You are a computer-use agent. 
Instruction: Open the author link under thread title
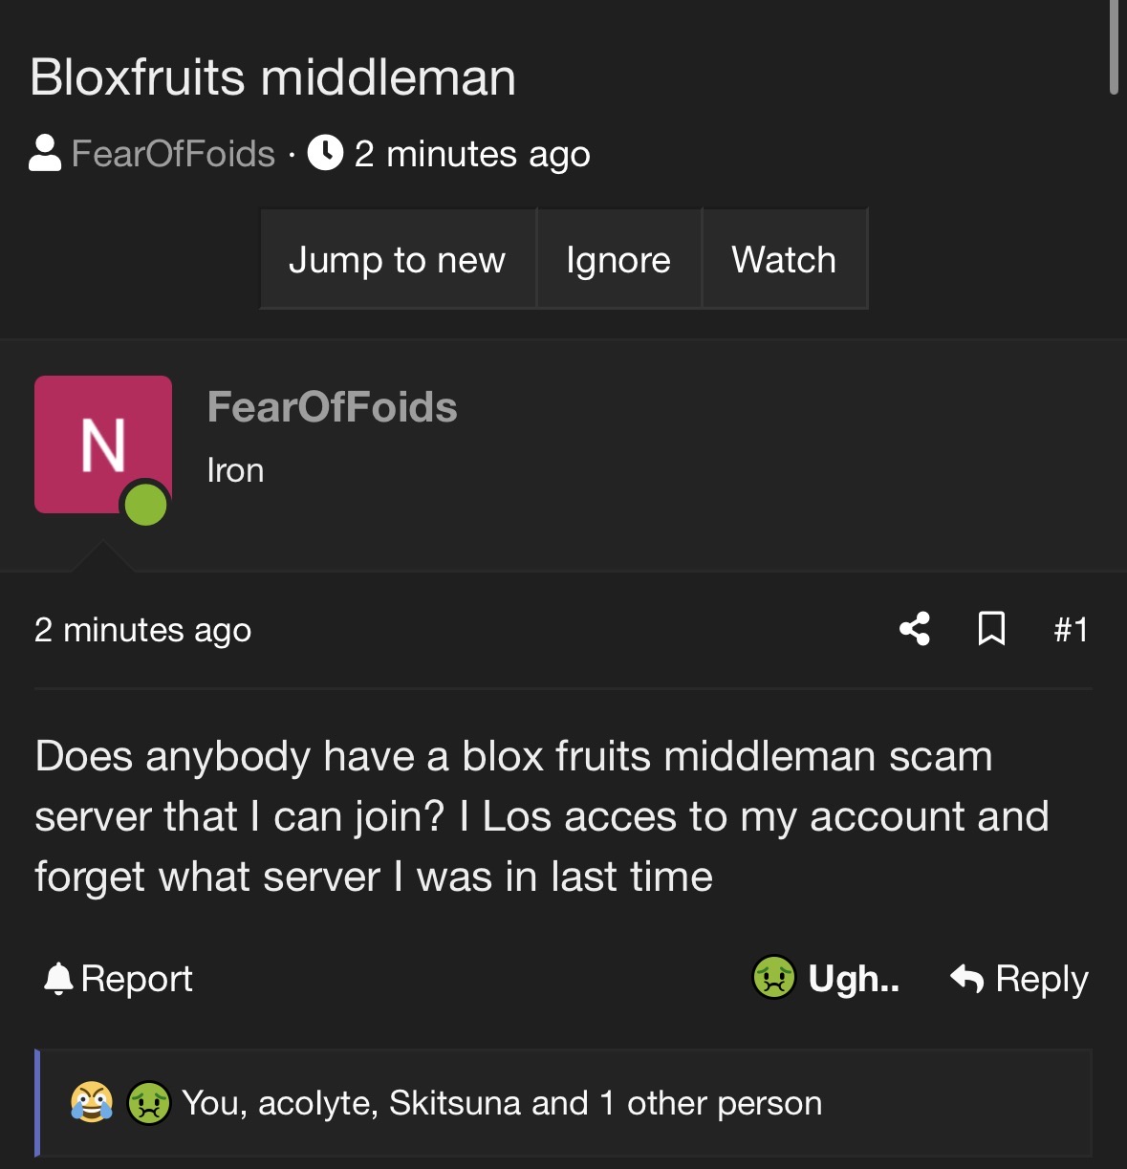tap(173, 153)
